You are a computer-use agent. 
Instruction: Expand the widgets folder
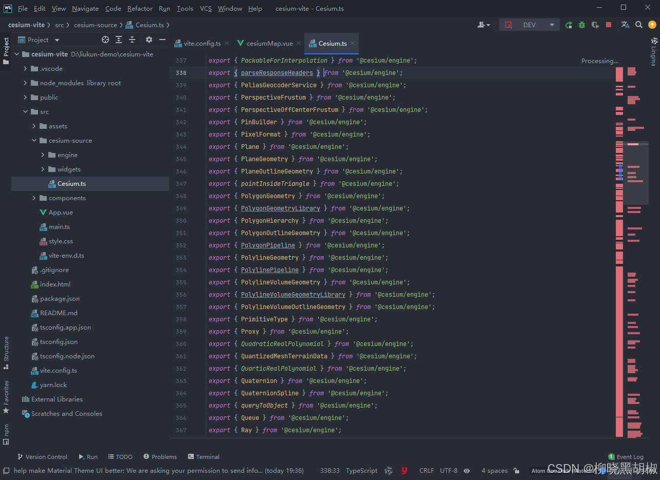[x=43, y=169]
